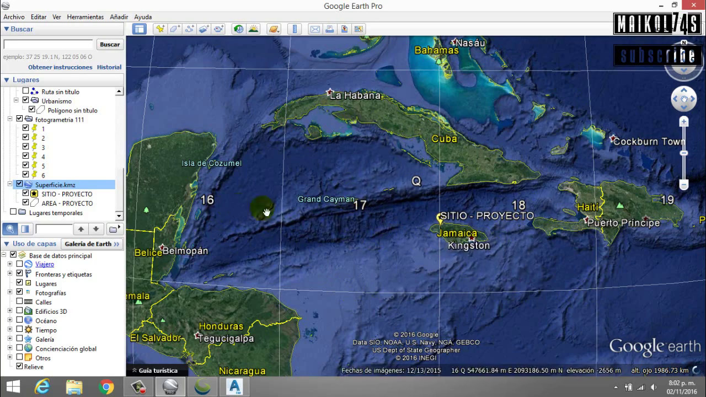
Task: Collapse the Lugares panel triangle
Action: [x=7, y=79]
